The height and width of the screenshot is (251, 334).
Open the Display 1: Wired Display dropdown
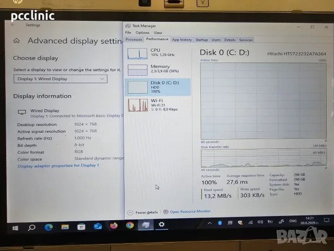click(61, 79)
